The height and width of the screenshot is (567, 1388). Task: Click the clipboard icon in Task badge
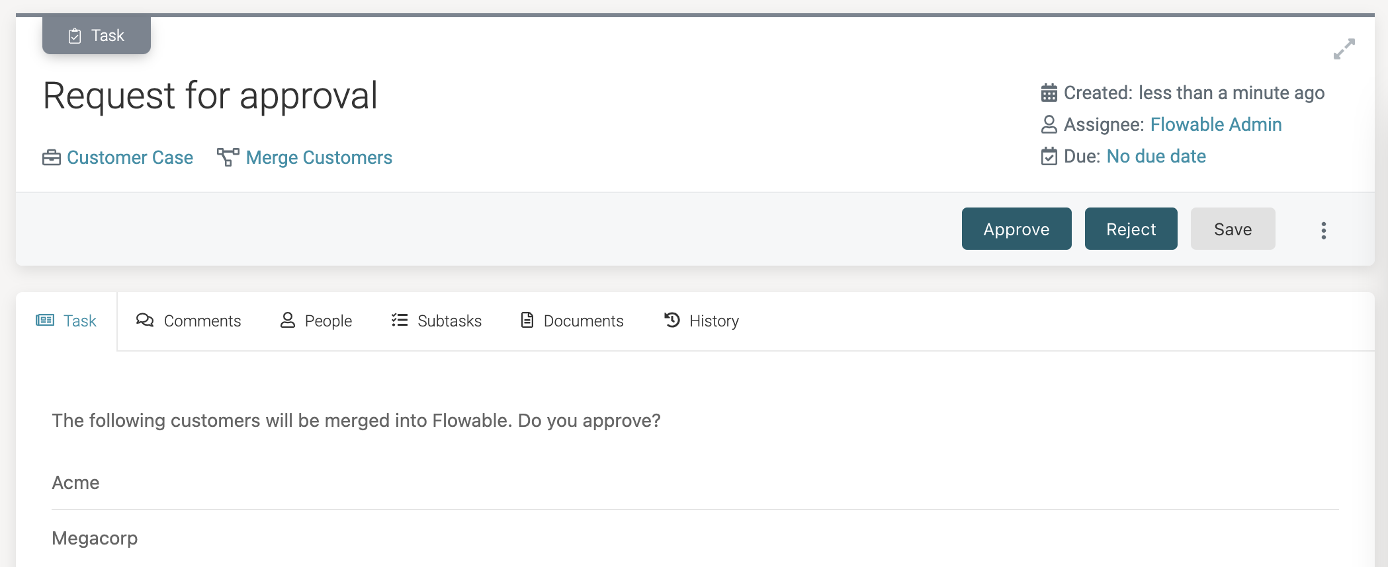coord(75,36)
